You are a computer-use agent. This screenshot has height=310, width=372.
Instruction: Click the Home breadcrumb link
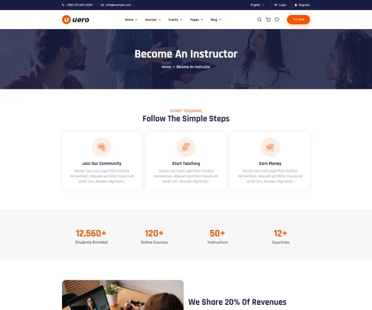tap(166, 67)
